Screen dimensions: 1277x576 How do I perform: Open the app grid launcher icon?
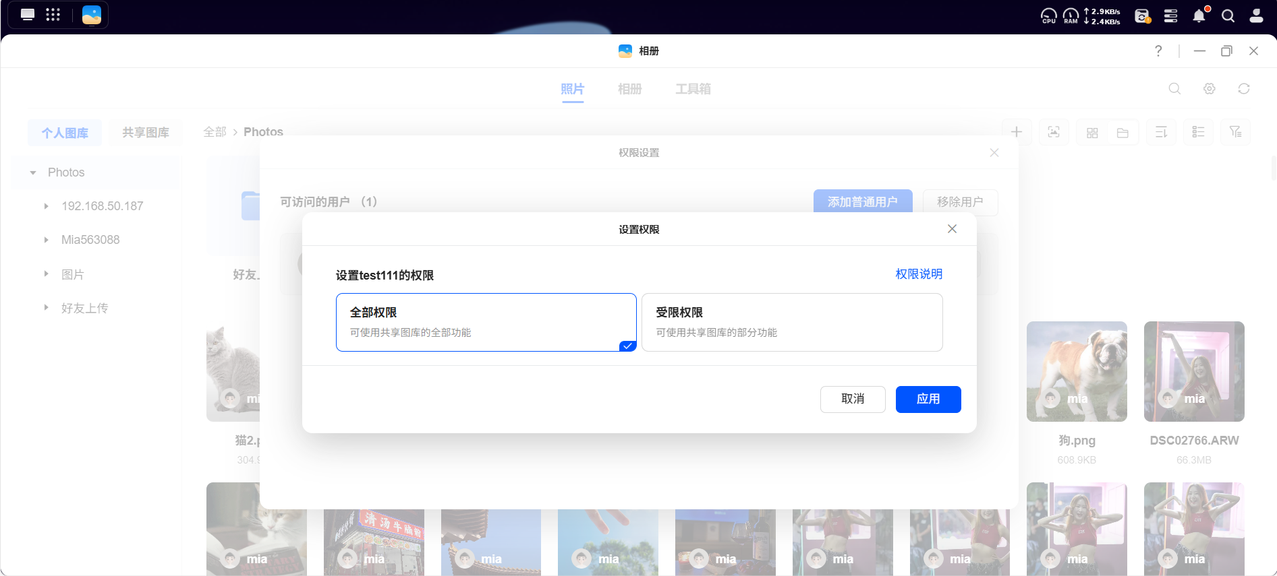pos(53,15)
